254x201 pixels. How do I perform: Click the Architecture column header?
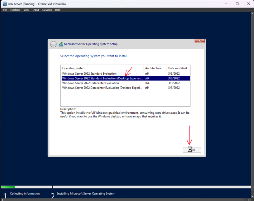(153, 68)
